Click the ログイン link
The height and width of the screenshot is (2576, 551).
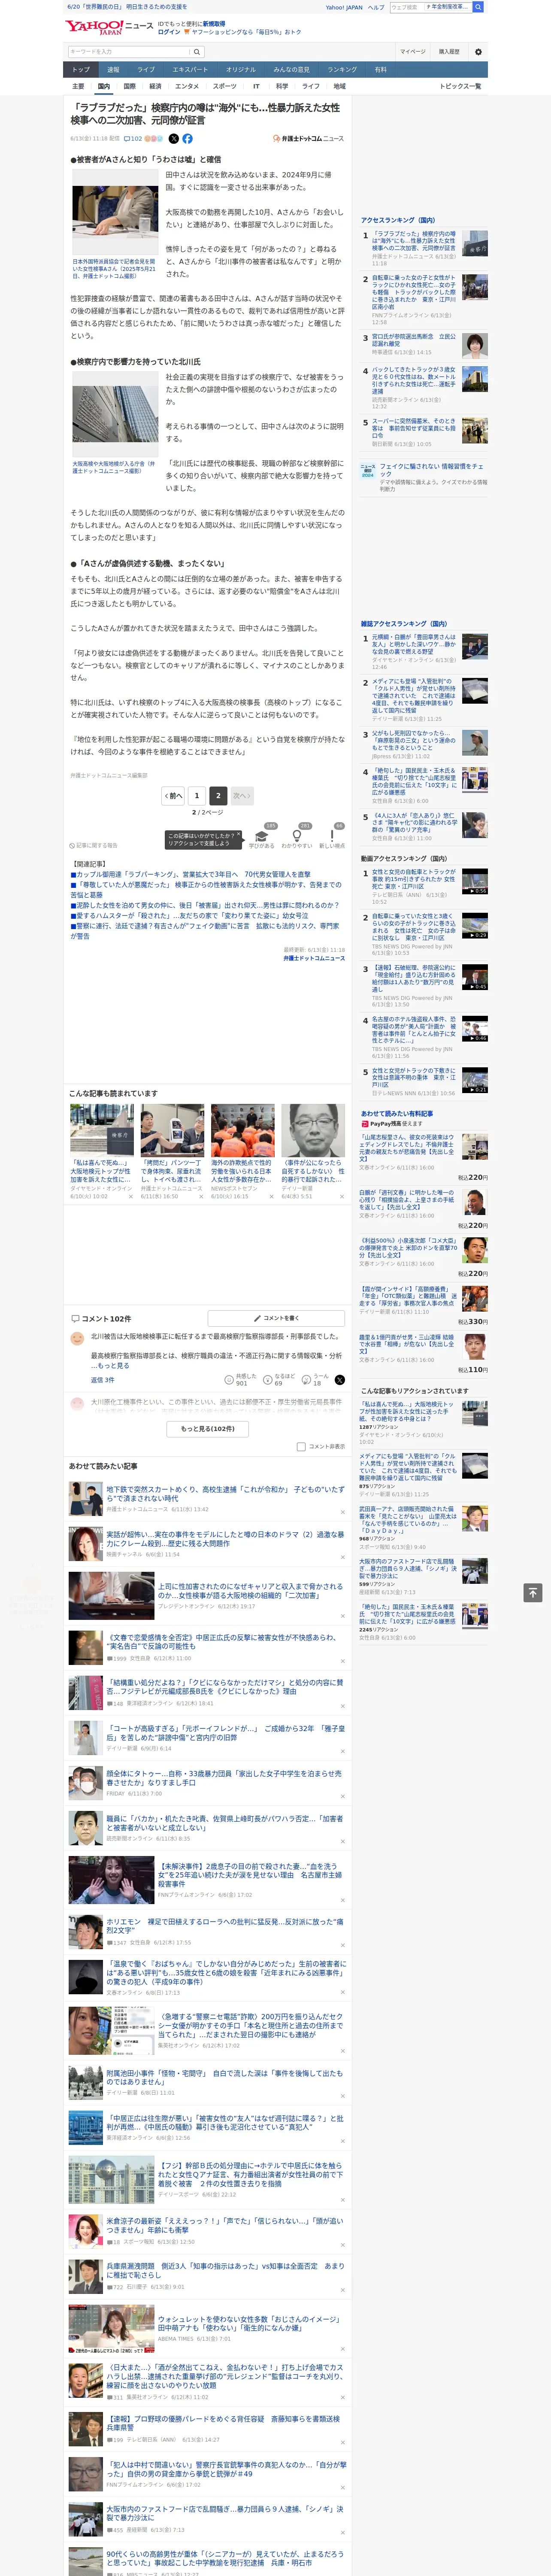[169, 32]
